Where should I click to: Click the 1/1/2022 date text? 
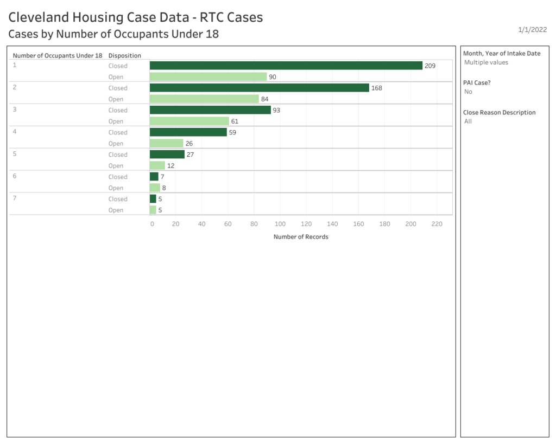[532, 30]
